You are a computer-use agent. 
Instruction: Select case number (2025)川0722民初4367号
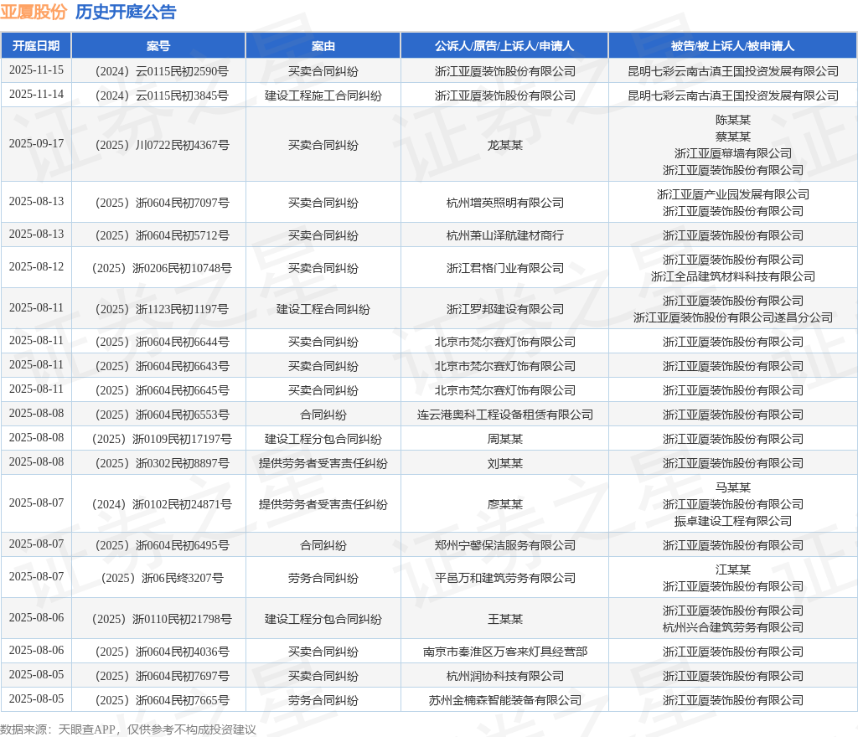pyautogui.click(x=158, y=145)
